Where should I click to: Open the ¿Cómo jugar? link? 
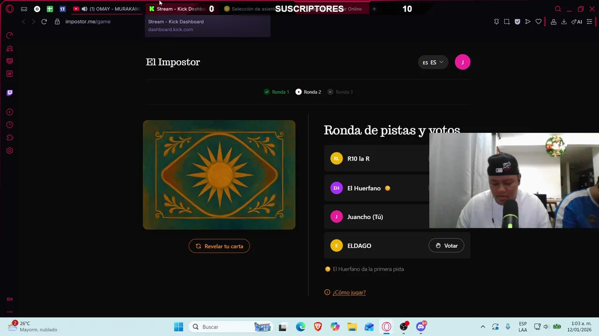(x=349, y=292)
